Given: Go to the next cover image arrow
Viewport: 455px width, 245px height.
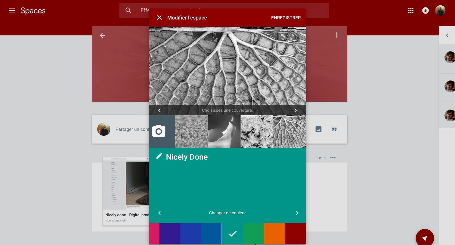Looking at the screenshot, I should click(x=296, y=110).
